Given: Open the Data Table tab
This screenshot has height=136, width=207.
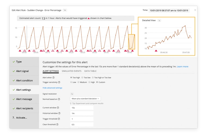Looking at the screenshot, I should 90,71.
